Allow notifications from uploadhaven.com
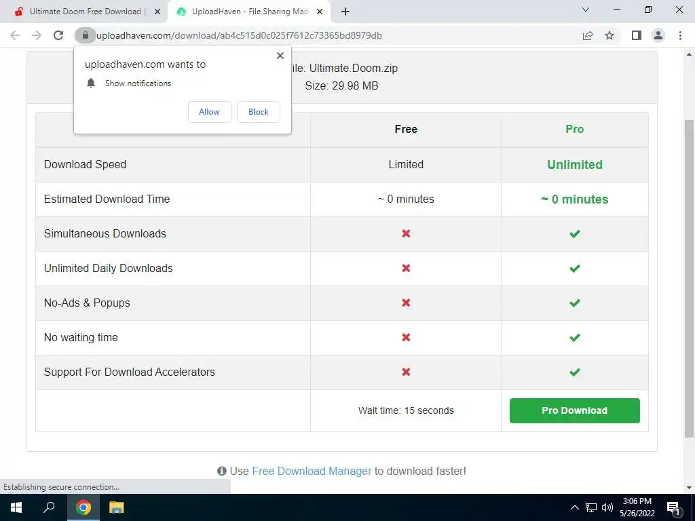This screenshot has height=521, width=695. coord(209,112)
